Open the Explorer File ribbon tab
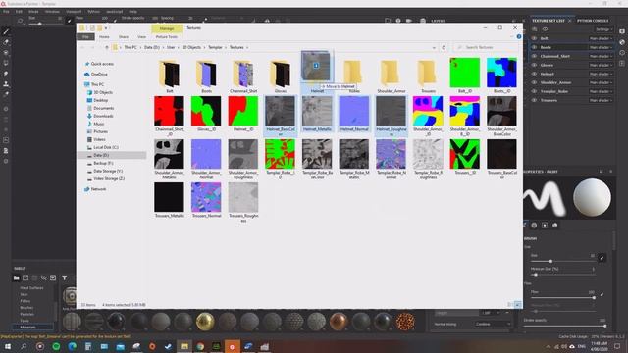The height and width of the screenshot is (353, 628). pos(85,37)
